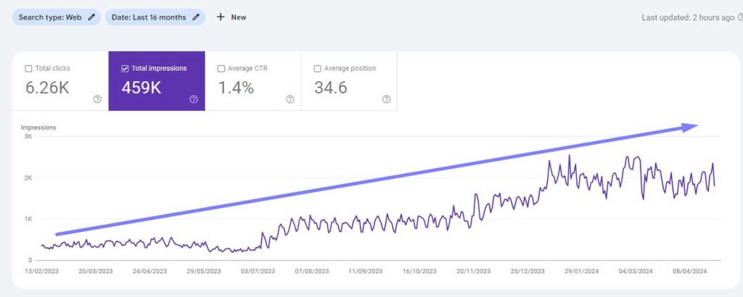
Task: Open the Date: Last 16 months filter
Action: 149,17
